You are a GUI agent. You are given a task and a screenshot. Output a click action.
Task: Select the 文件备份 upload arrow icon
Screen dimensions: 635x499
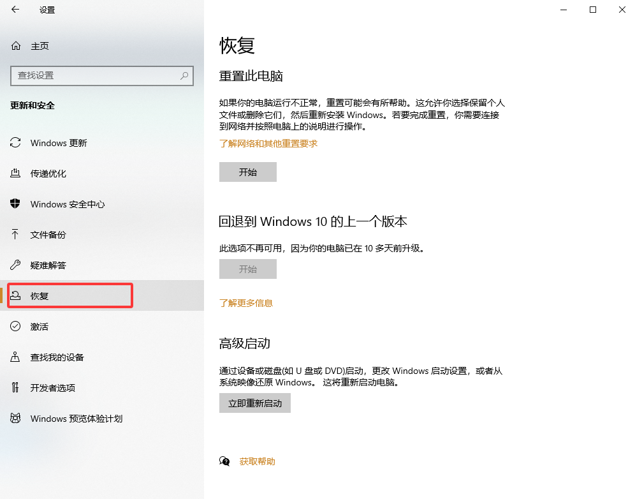(x=15, y=235)
